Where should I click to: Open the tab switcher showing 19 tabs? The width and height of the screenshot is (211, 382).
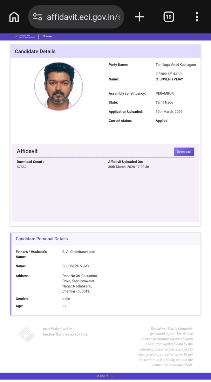point(169,17)
